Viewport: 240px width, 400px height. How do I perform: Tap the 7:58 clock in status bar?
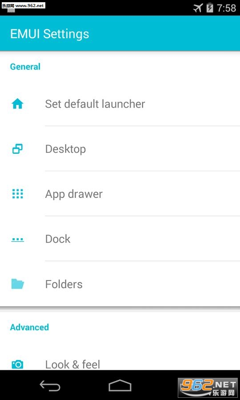[227, 8]
